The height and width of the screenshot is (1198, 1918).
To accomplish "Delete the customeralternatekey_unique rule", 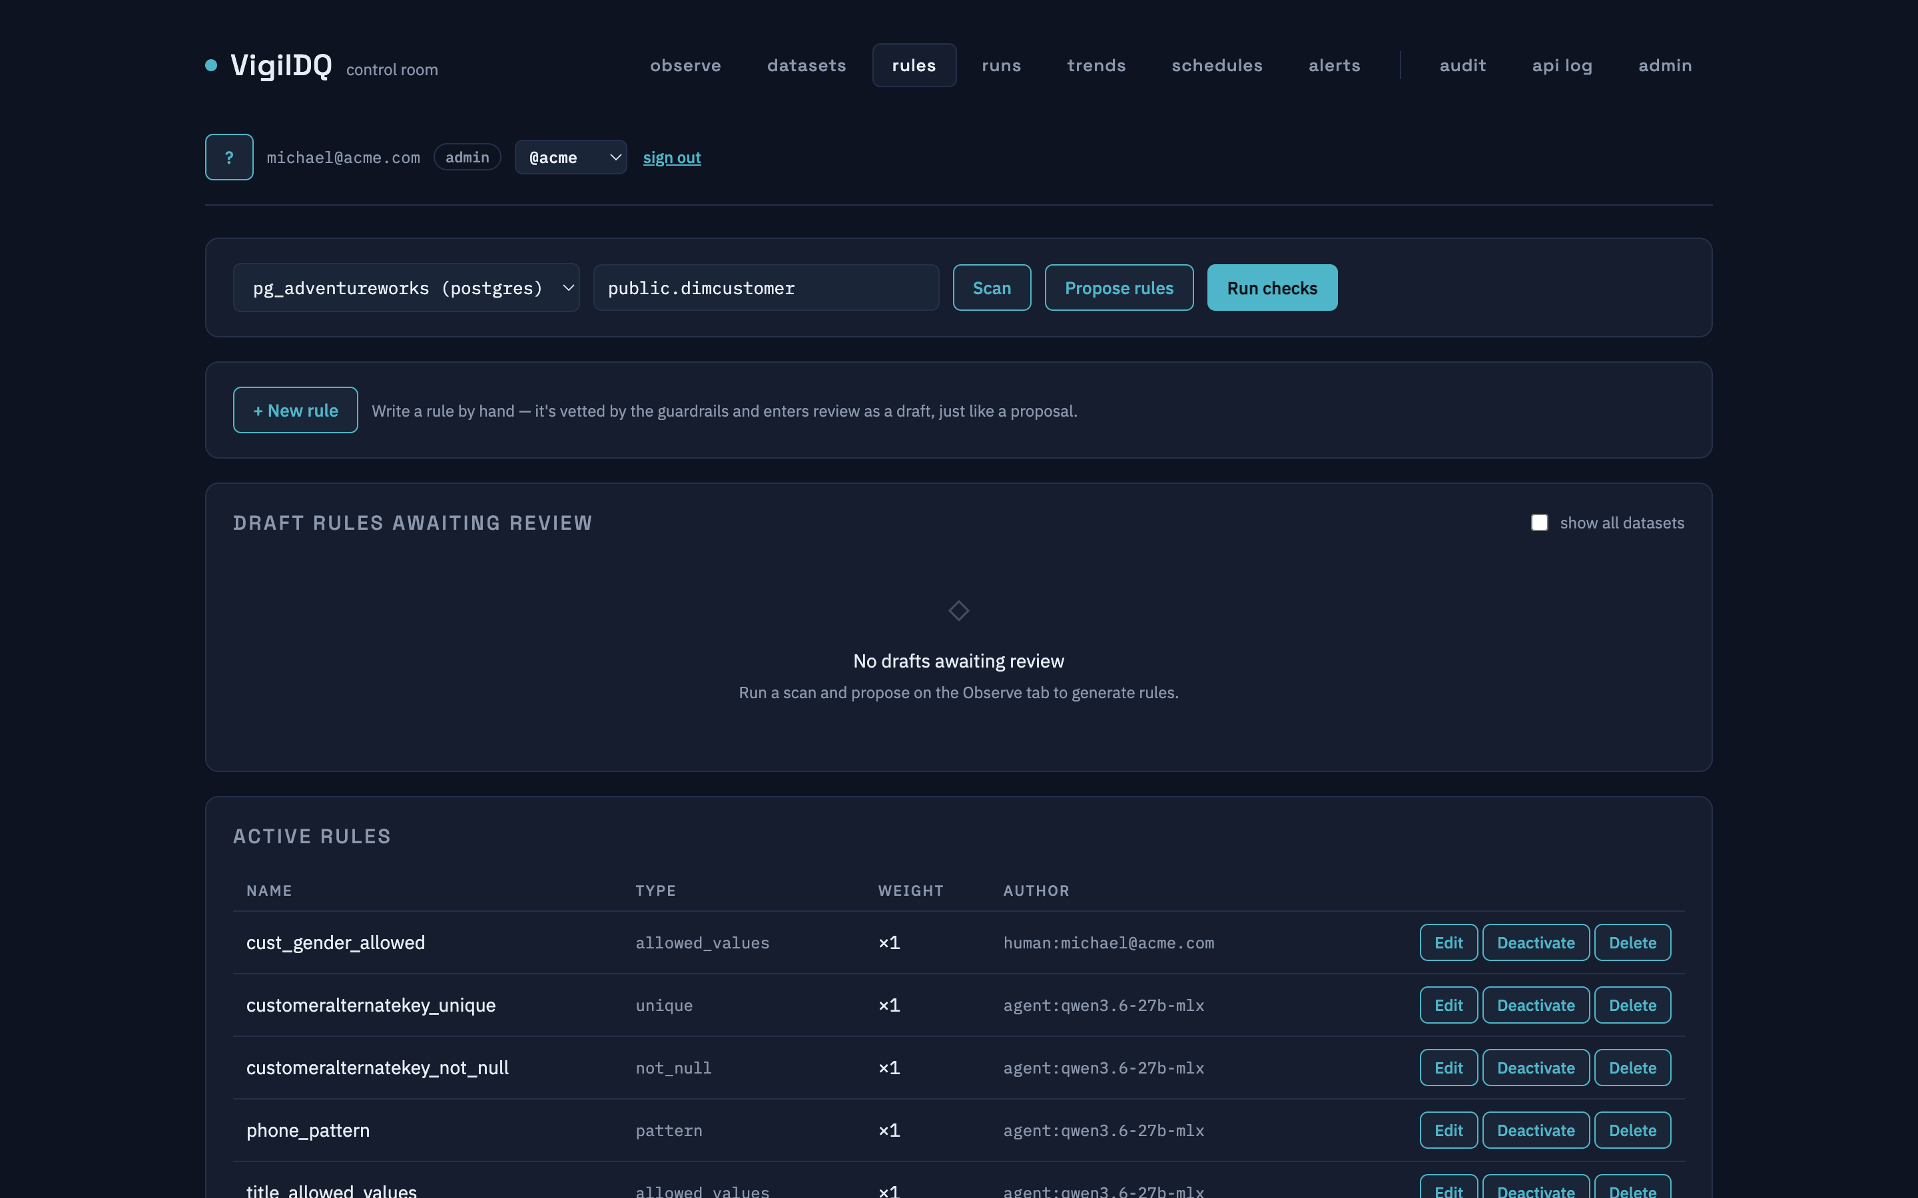I will (x=1632, y=1006).
